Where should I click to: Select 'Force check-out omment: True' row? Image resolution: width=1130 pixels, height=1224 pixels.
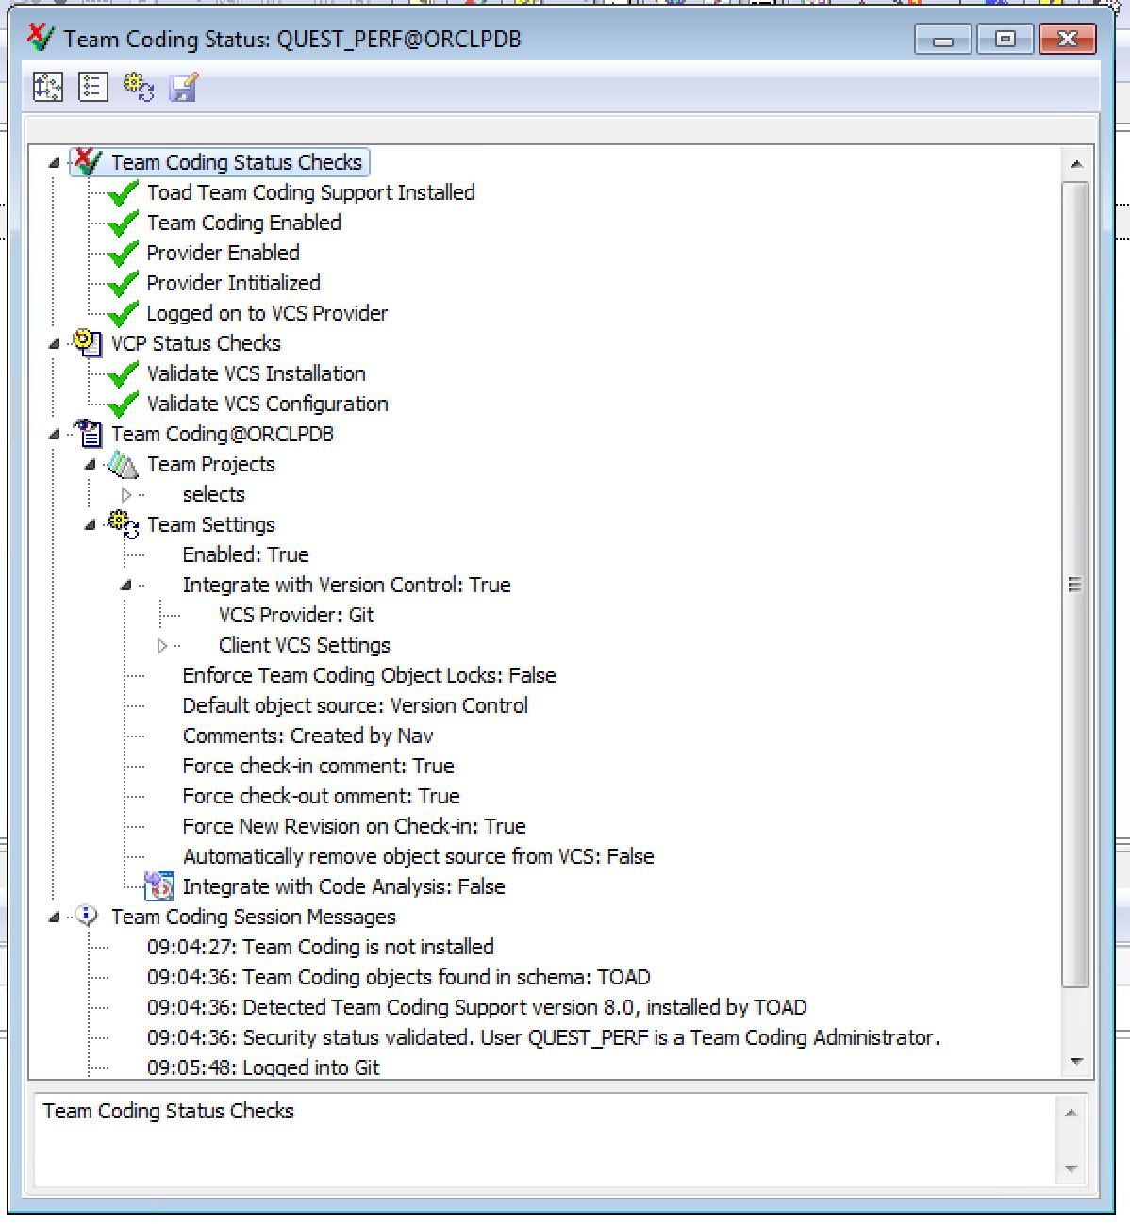click(x=322, y=796)
